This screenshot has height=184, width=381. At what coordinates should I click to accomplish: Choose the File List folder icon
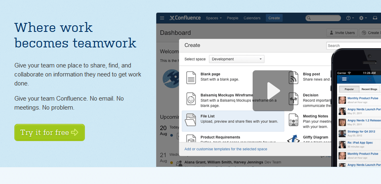(x=191, y=120)
